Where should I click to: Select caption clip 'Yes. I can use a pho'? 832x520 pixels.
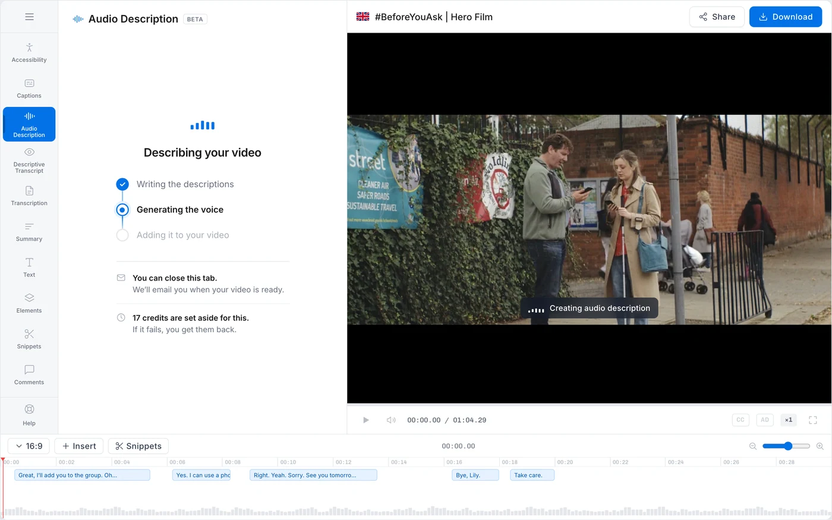[201, 475]
